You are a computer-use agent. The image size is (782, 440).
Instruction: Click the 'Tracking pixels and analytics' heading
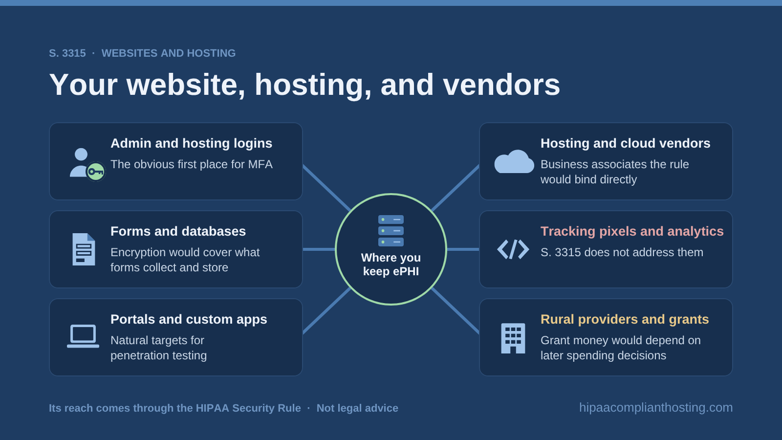click(632, 231)
